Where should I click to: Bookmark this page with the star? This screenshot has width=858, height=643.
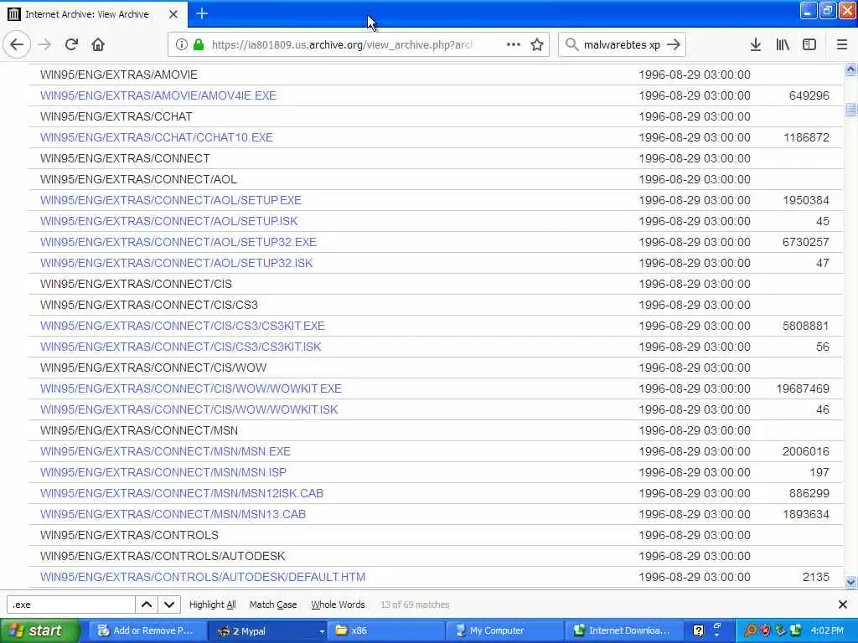pyautogui.click(x=537, y=45)
